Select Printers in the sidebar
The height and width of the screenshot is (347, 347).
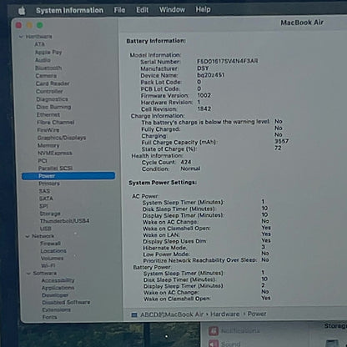(49, 184)
